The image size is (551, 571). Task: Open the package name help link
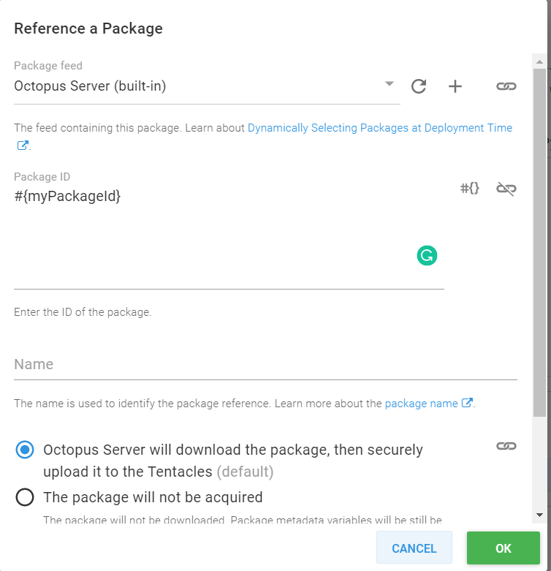click(422, 403)
